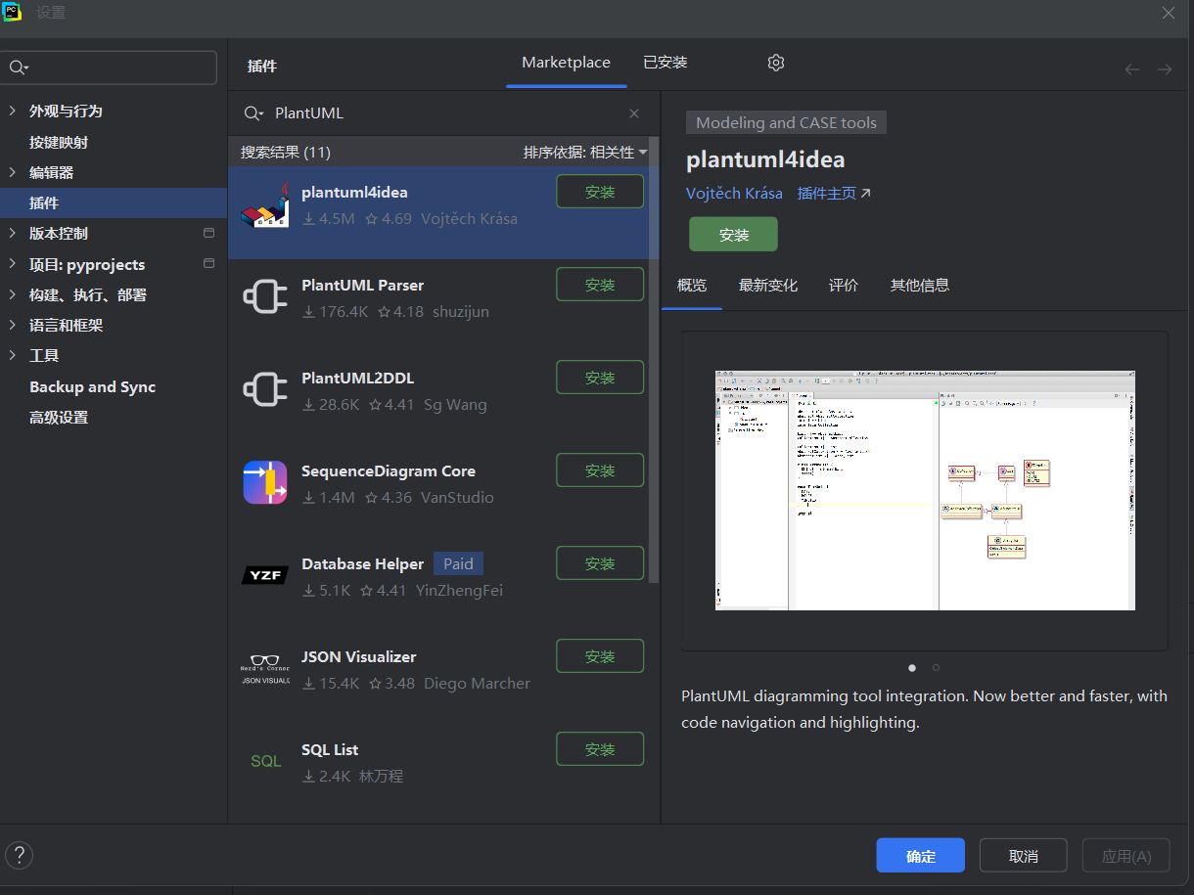Click the plantuml4idea details heading
1194x895 pixels.
[765, 159]
